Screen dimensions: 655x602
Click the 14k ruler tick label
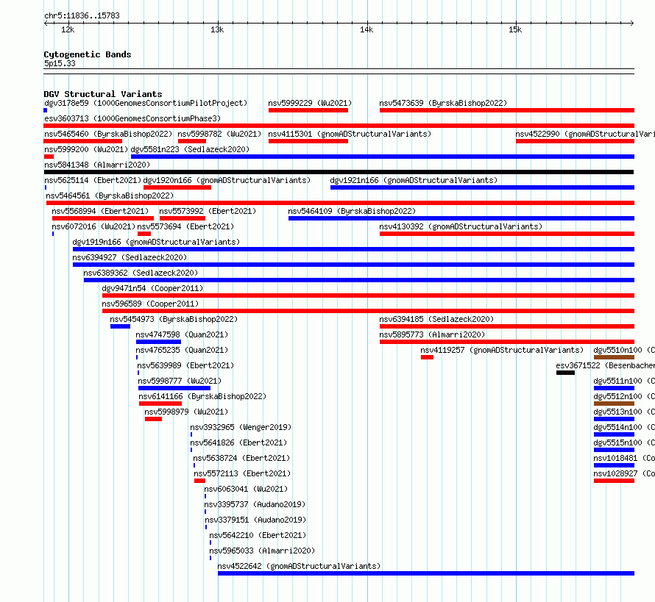[367, 29]
